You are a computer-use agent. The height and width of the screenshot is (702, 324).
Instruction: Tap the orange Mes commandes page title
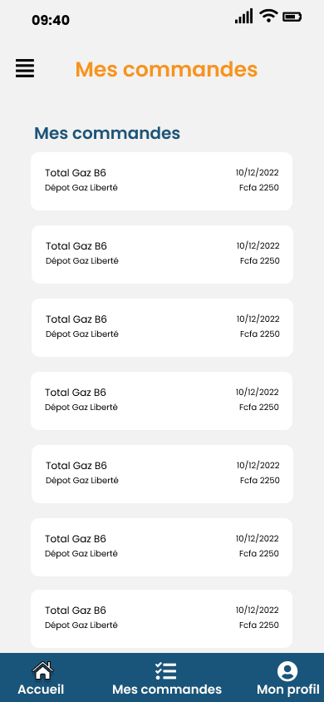166,69
